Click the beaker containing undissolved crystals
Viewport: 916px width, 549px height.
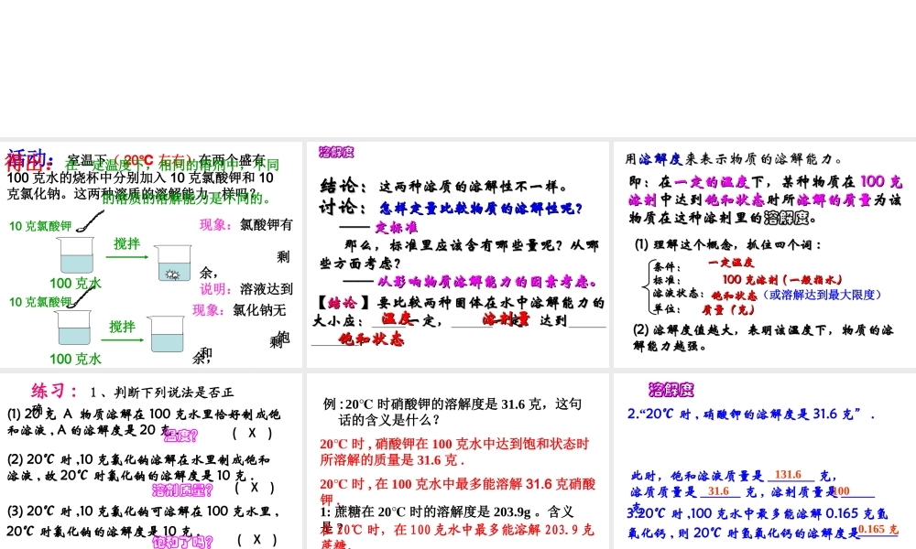[173, 263]
